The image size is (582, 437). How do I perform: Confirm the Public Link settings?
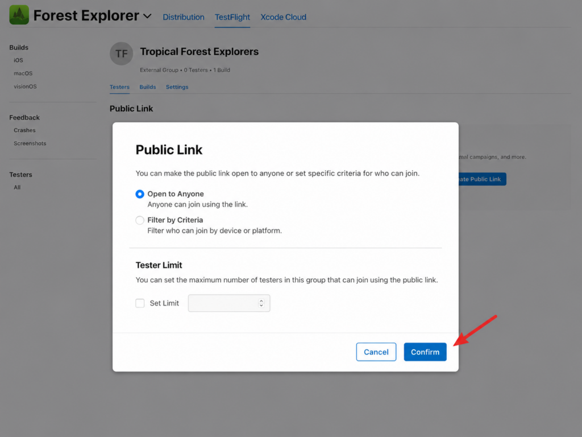coord(425,352)
